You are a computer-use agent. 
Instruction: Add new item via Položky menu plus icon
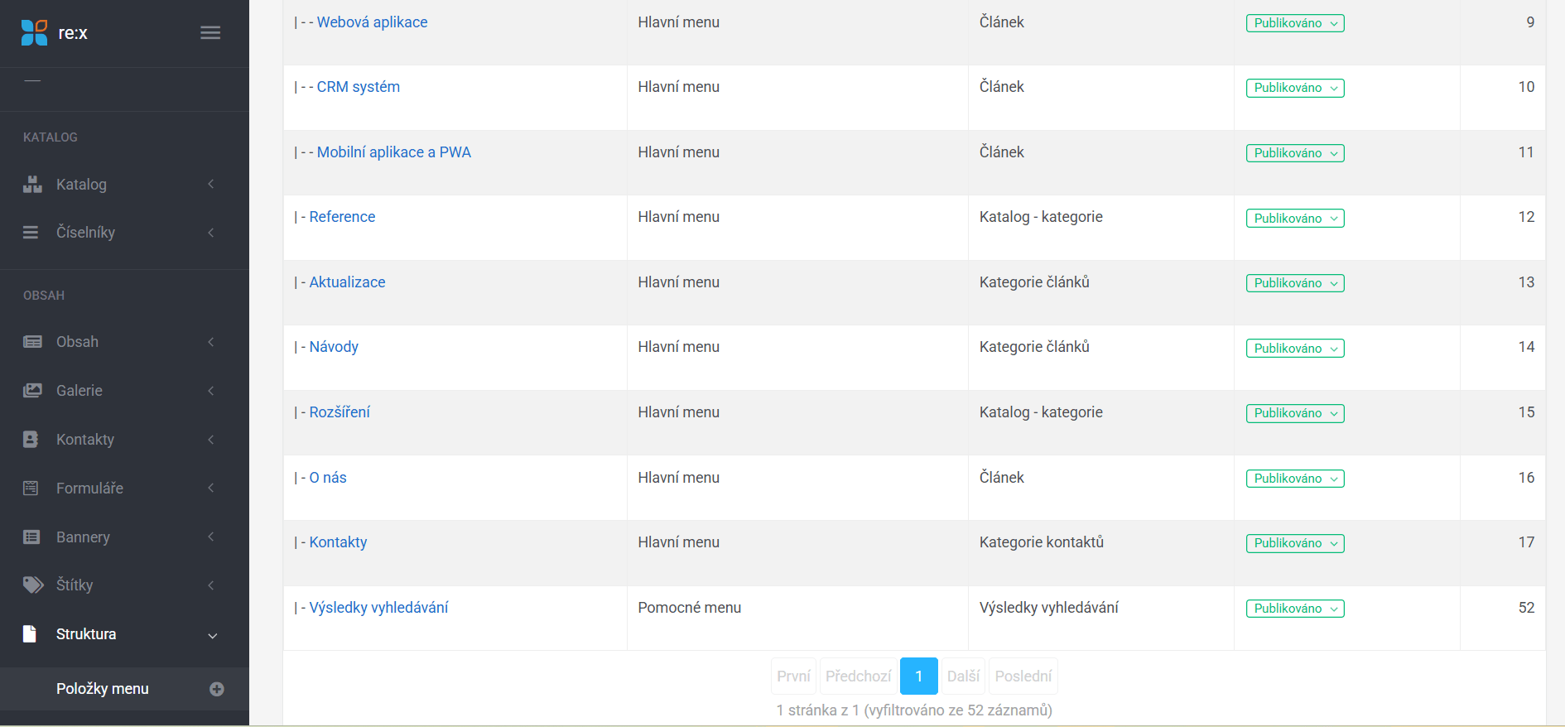pos(217,689)
